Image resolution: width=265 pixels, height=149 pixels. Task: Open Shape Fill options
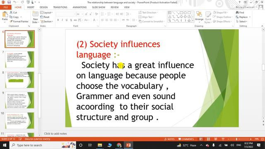click(x=220, y=12)
